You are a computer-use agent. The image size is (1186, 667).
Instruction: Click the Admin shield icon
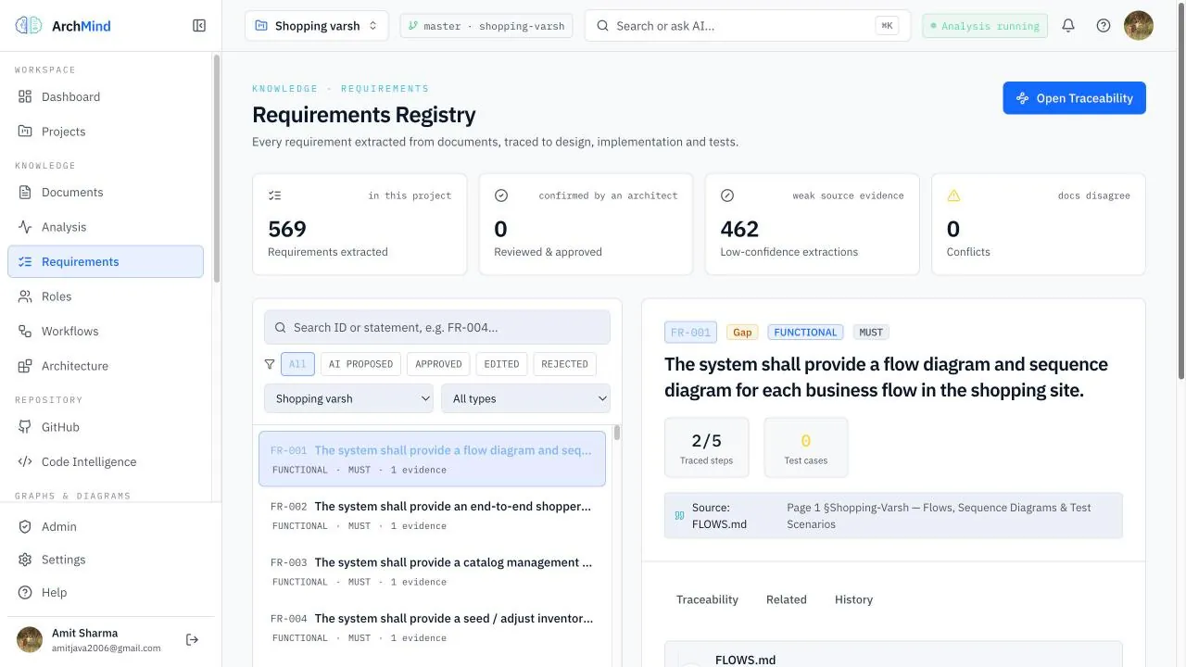(25, 526)
